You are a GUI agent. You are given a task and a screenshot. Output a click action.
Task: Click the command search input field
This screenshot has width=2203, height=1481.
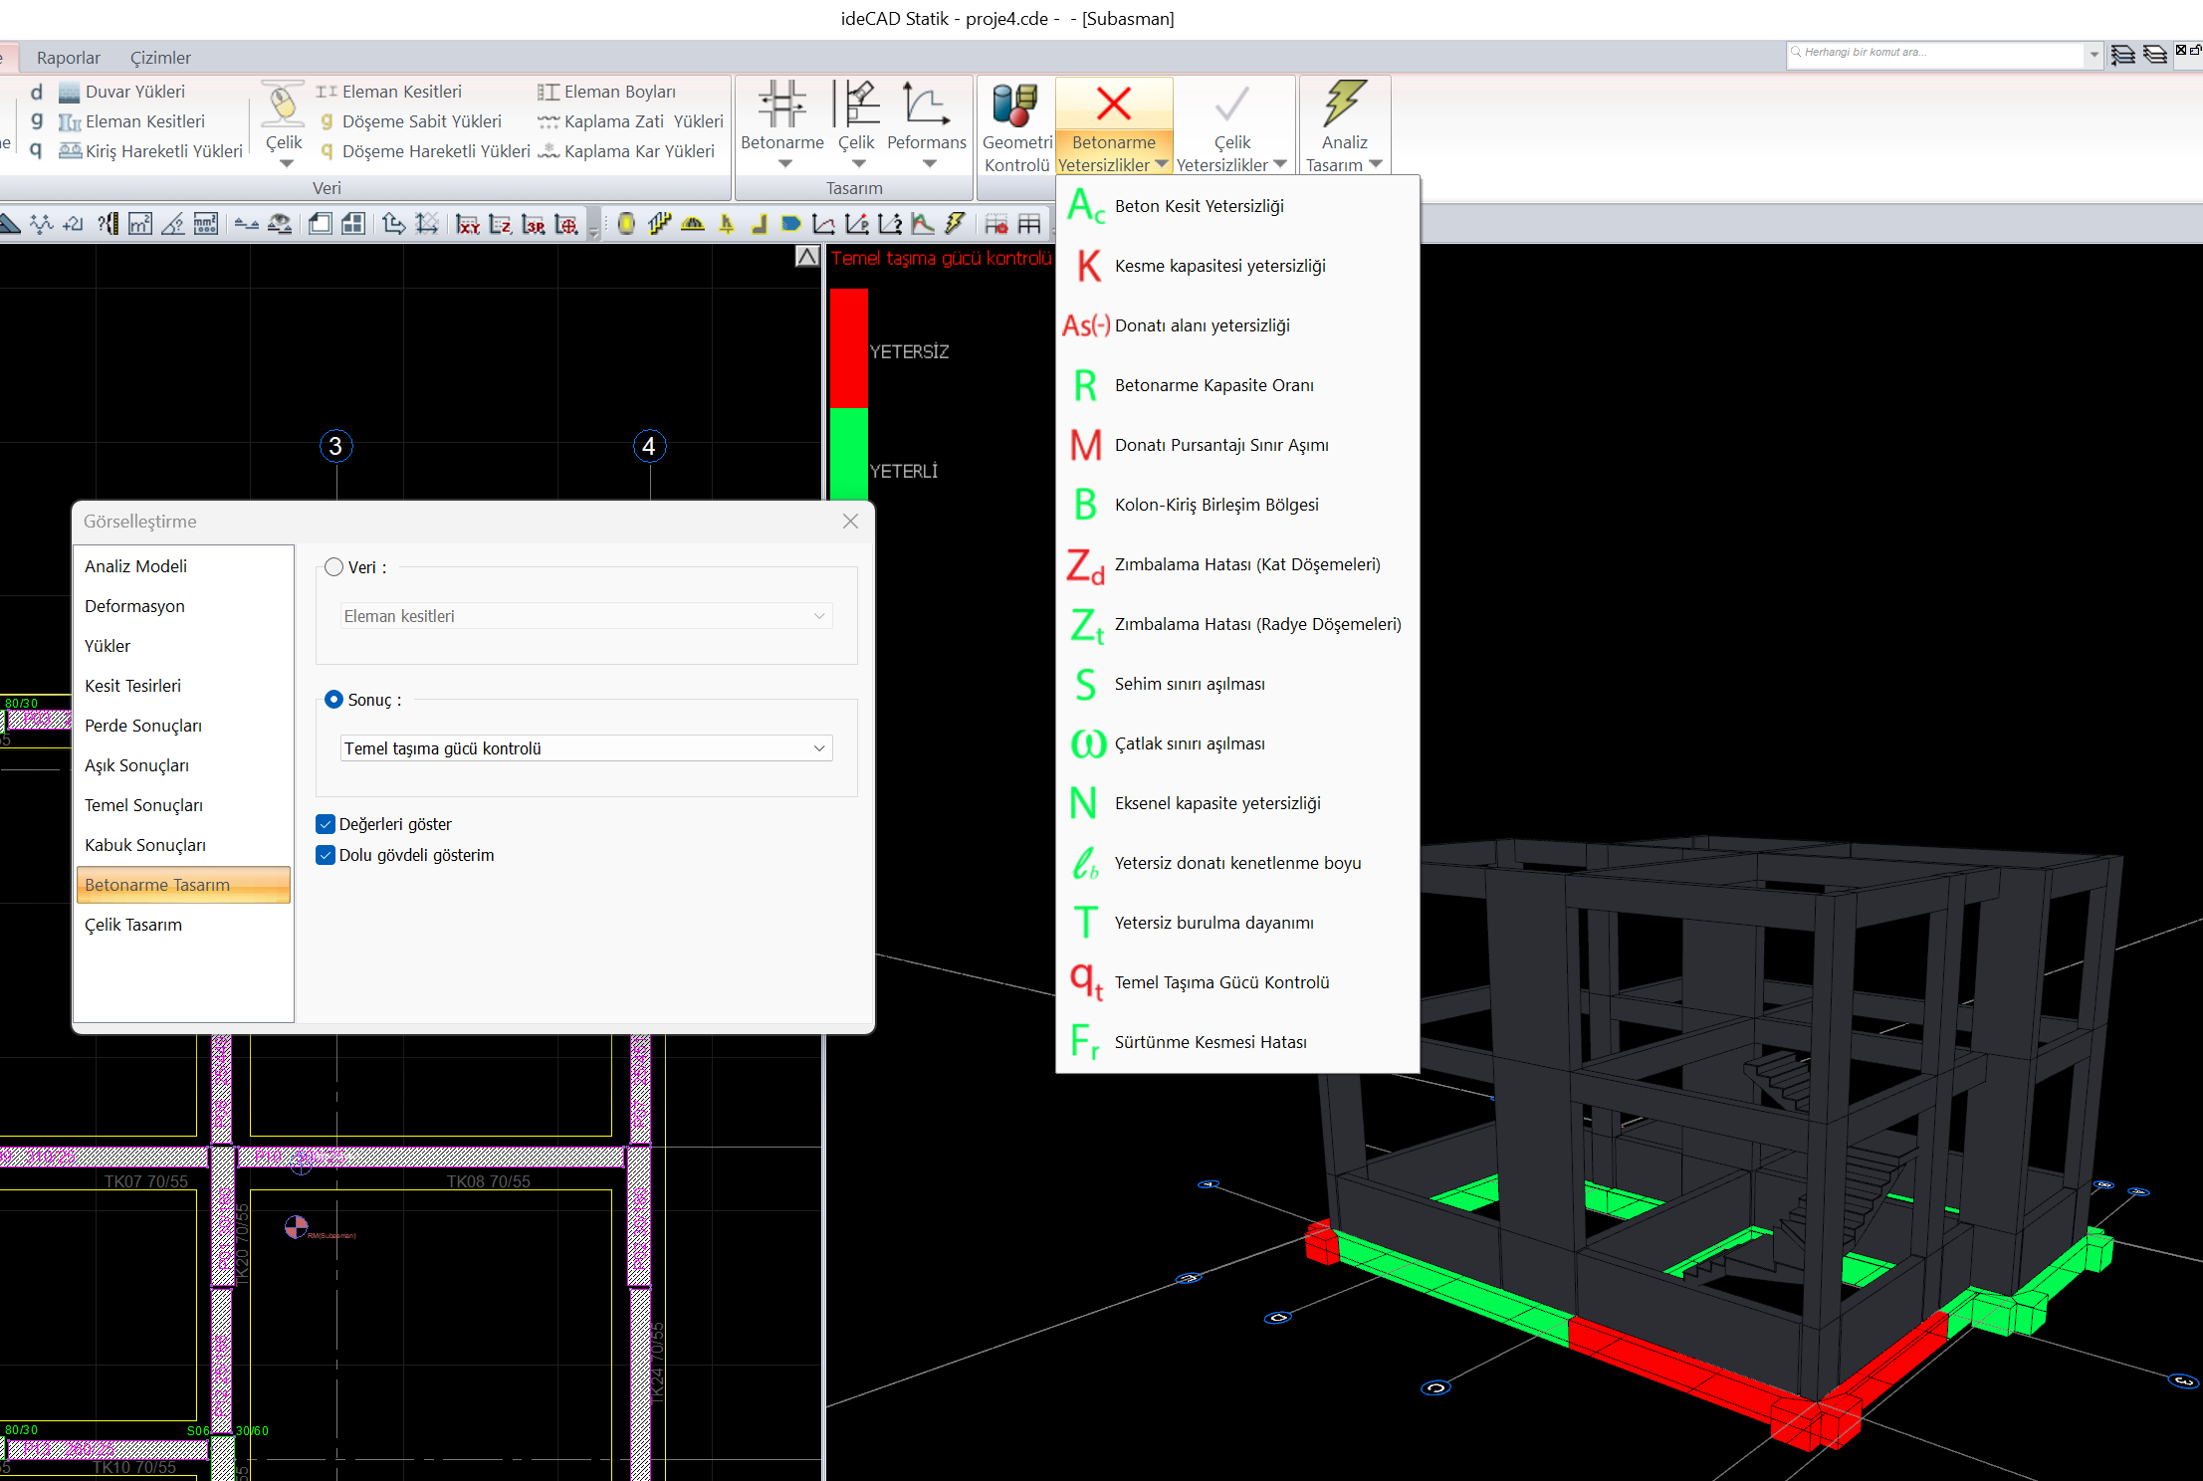coord(1936,53)
